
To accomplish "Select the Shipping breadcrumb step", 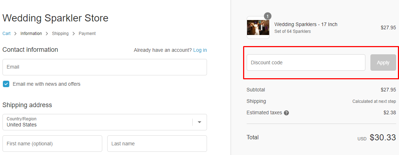I will pos(60,34).
